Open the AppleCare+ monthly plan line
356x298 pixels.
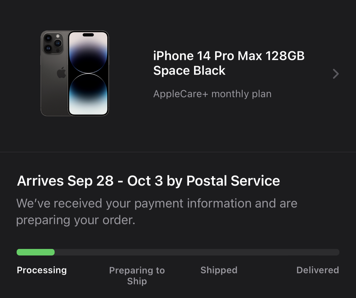point(212,94)
